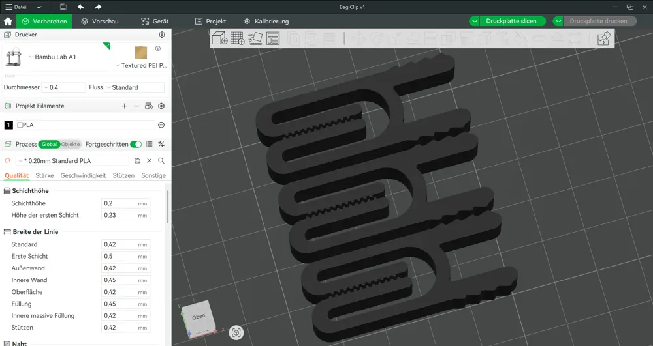Screen dimensions: 653x346
Task: Switch to the Gerät tab
Action: (x=155, y=22)
